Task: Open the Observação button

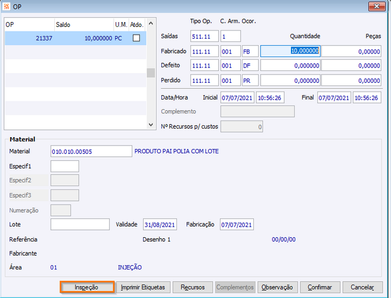Action: click(x=277, y=287)
